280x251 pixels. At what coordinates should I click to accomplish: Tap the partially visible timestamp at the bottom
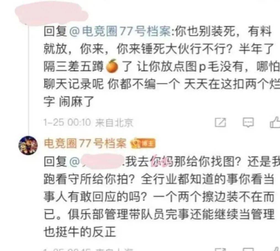(88, 249)
